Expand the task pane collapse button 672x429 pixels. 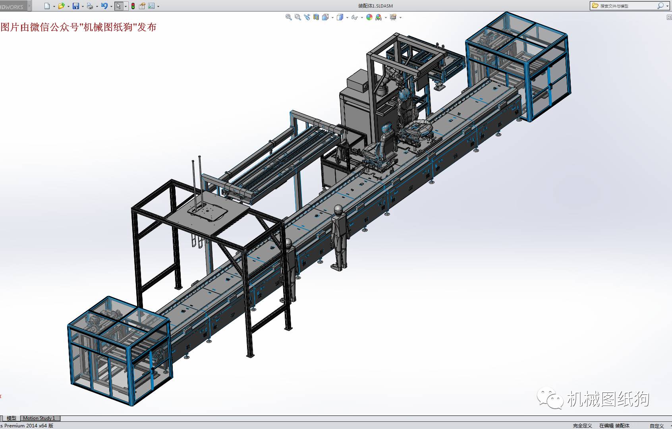(669, 17)
